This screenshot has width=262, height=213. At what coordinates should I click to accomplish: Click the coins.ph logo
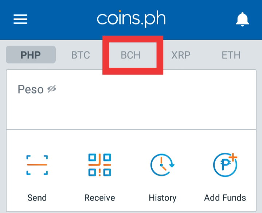pos(131,19)
